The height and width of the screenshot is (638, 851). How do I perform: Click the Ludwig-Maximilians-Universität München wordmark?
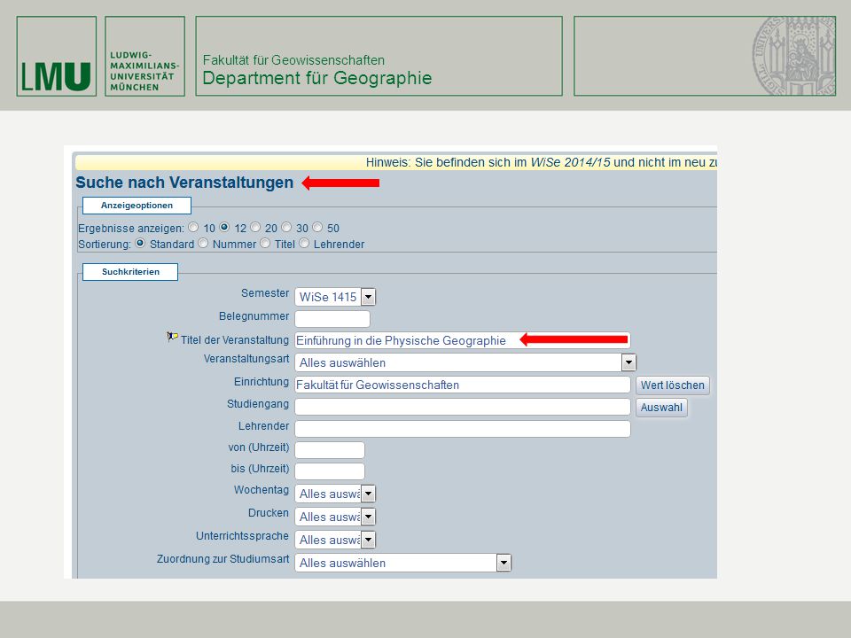pyautogui.click(x=144, y=57)
